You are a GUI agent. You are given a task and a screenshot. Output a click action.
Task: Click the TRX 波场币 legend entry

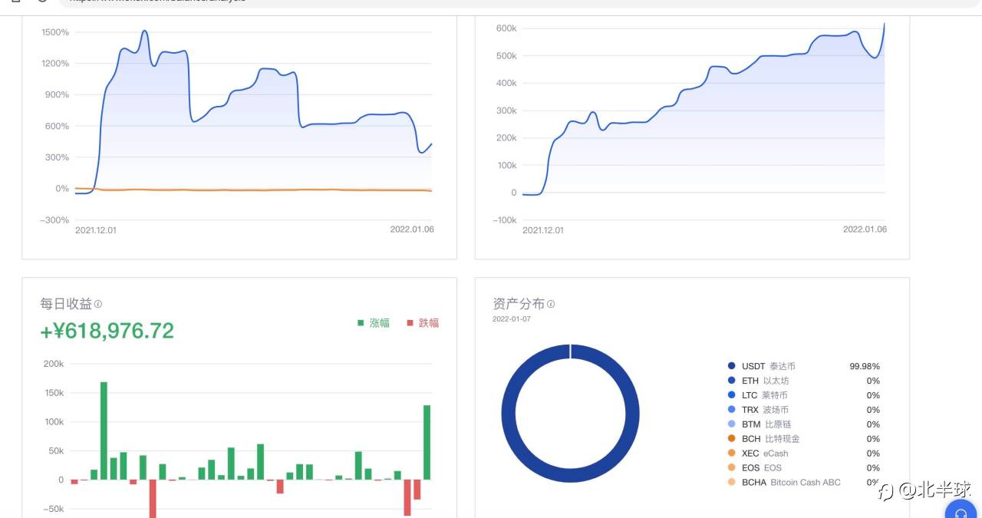point(765,410)
